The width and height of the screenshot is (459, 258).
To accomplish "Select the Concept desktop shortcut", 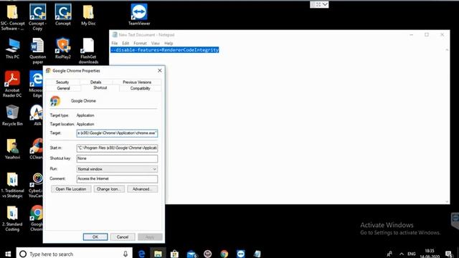I will 63,14.
